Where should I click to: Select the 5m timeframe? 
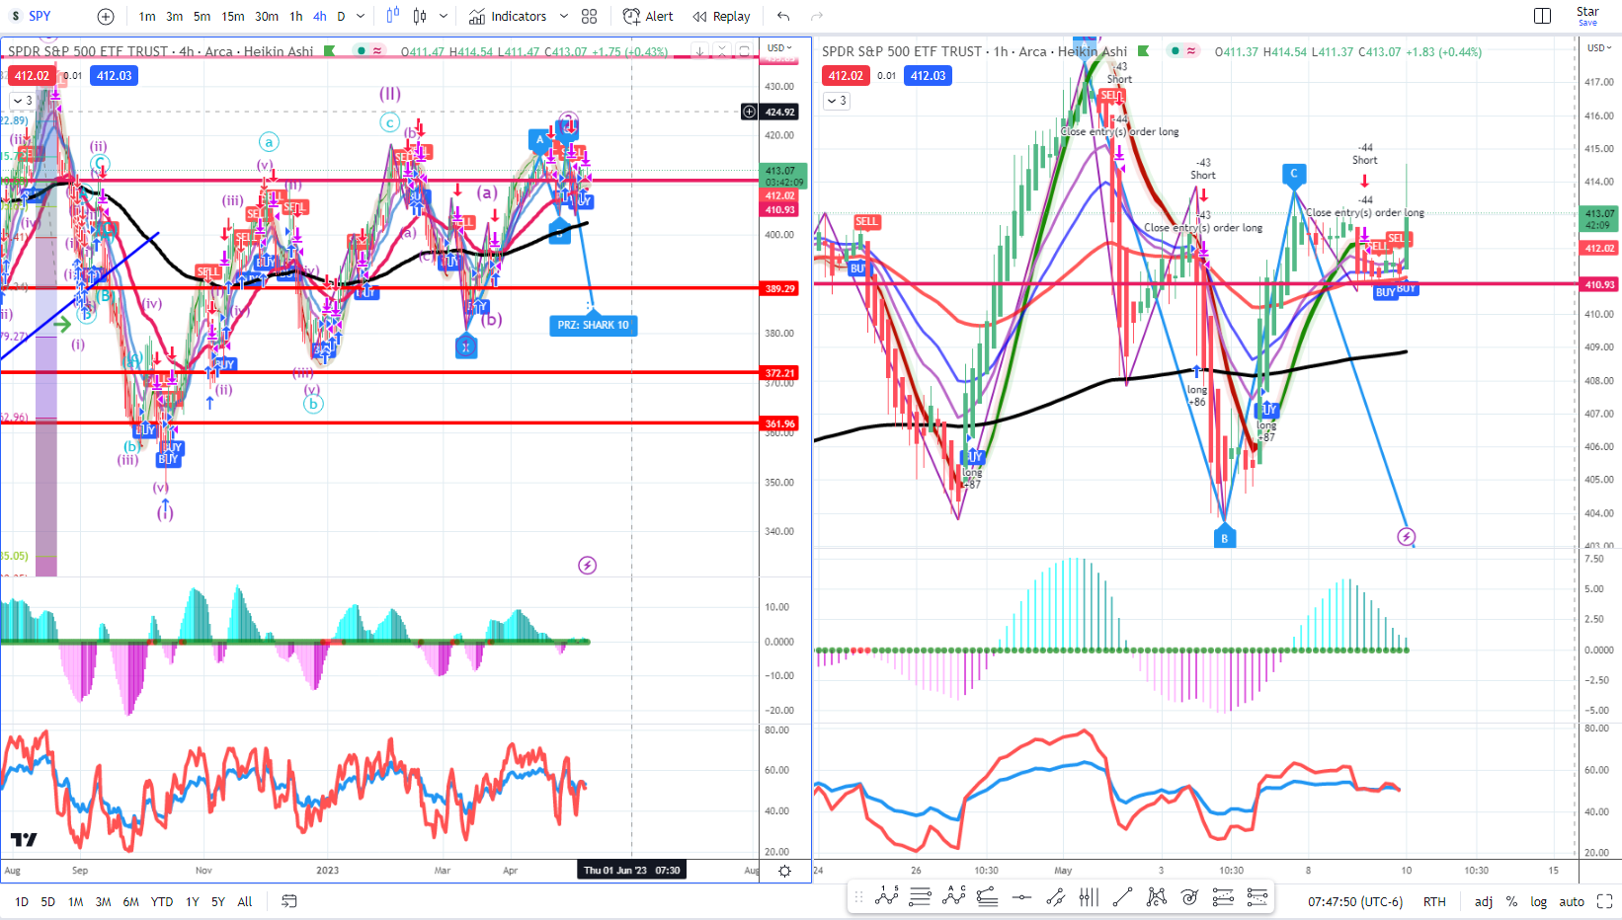[203, 16]
